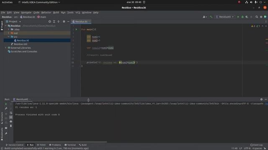Click UTF-8 encoding in status bar
Viewport: 268px width, 150px height.
click(x=247, y=148)
